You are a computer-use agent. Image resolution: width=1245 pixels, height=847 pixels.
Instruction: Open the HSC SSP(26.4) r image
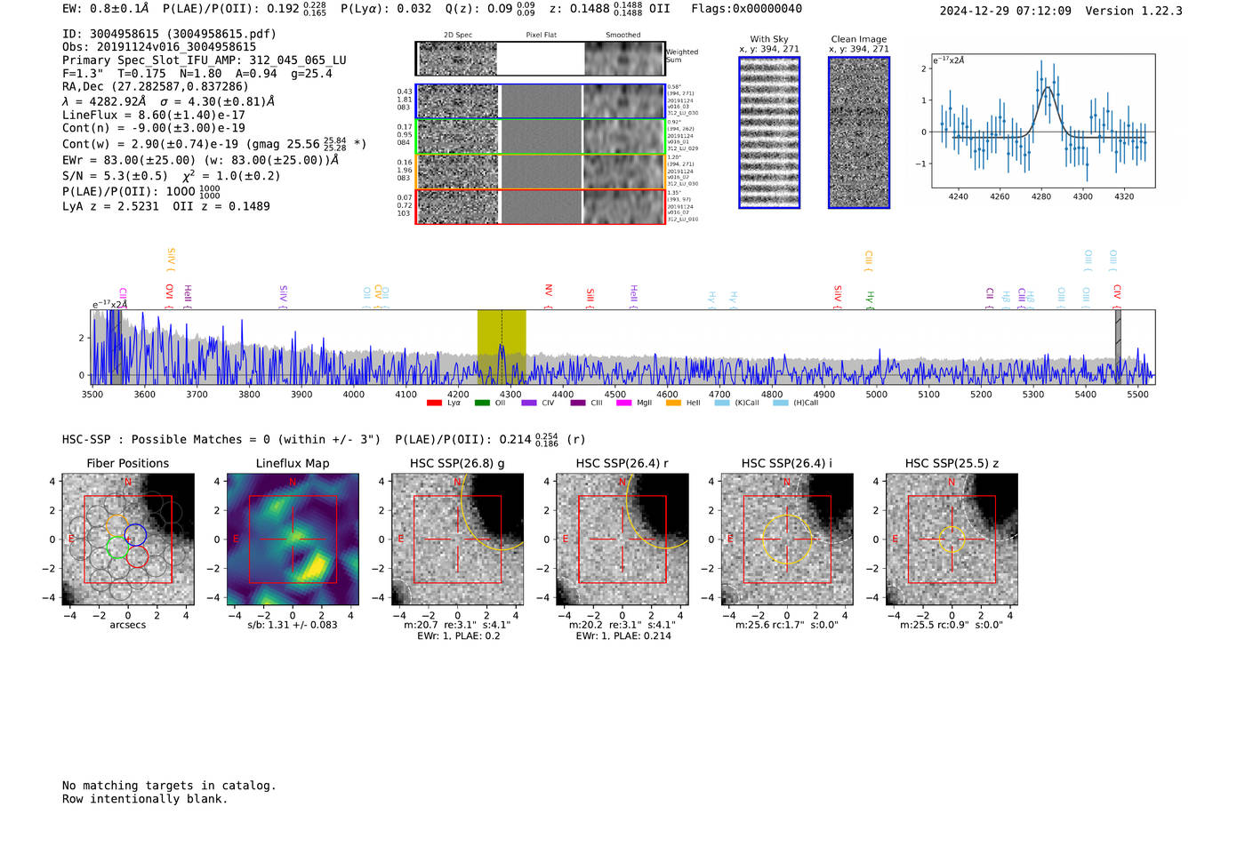coord(622,539)
